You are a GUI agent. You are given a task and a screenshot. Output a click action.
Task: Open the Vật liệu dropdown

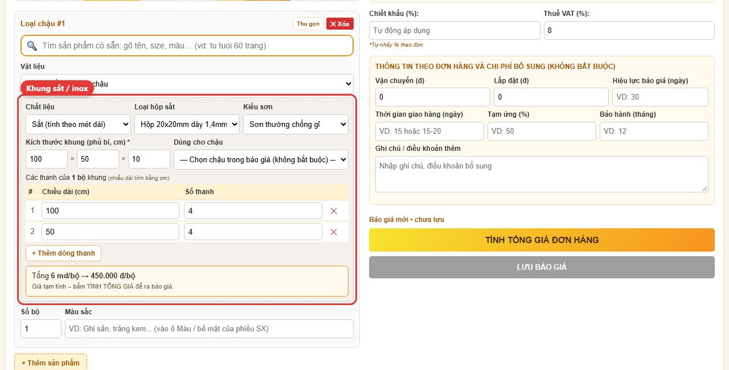point(187,84)
